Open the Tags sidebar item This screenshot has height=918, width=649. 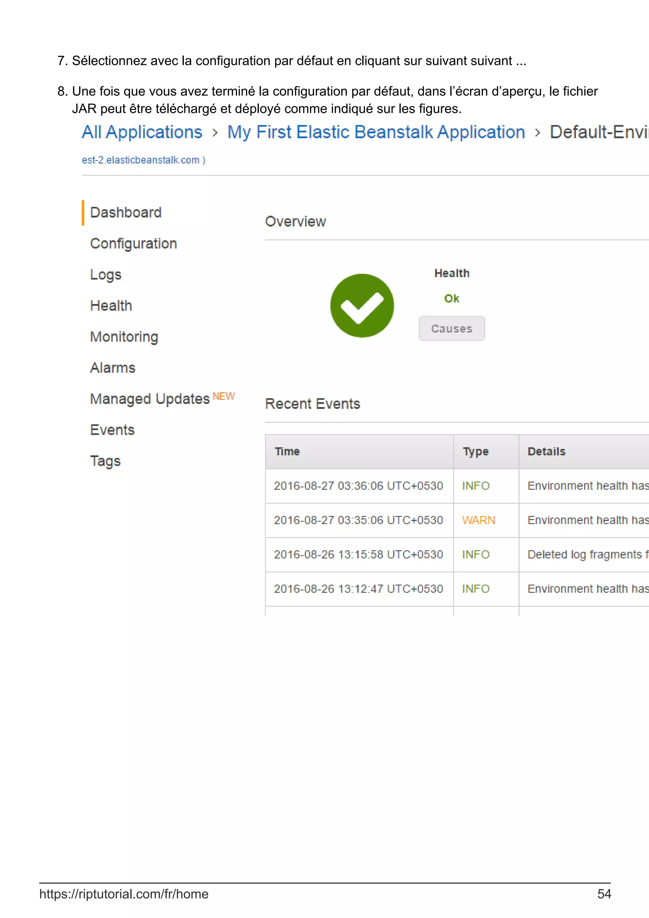[x=105, y=461]
